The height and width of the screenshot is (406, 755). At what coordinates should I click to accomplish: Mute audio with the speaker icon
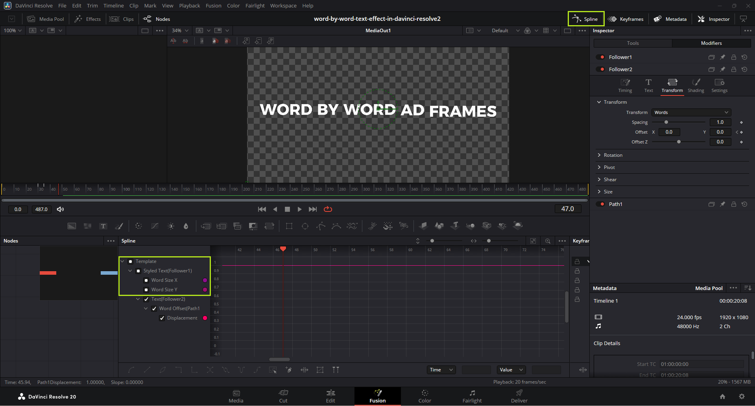pos(60,209)
